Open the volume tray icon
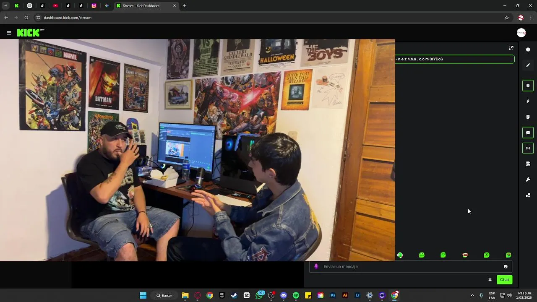Image resolution: width=537 pixels, height=302 pixels. coord(509,295)
